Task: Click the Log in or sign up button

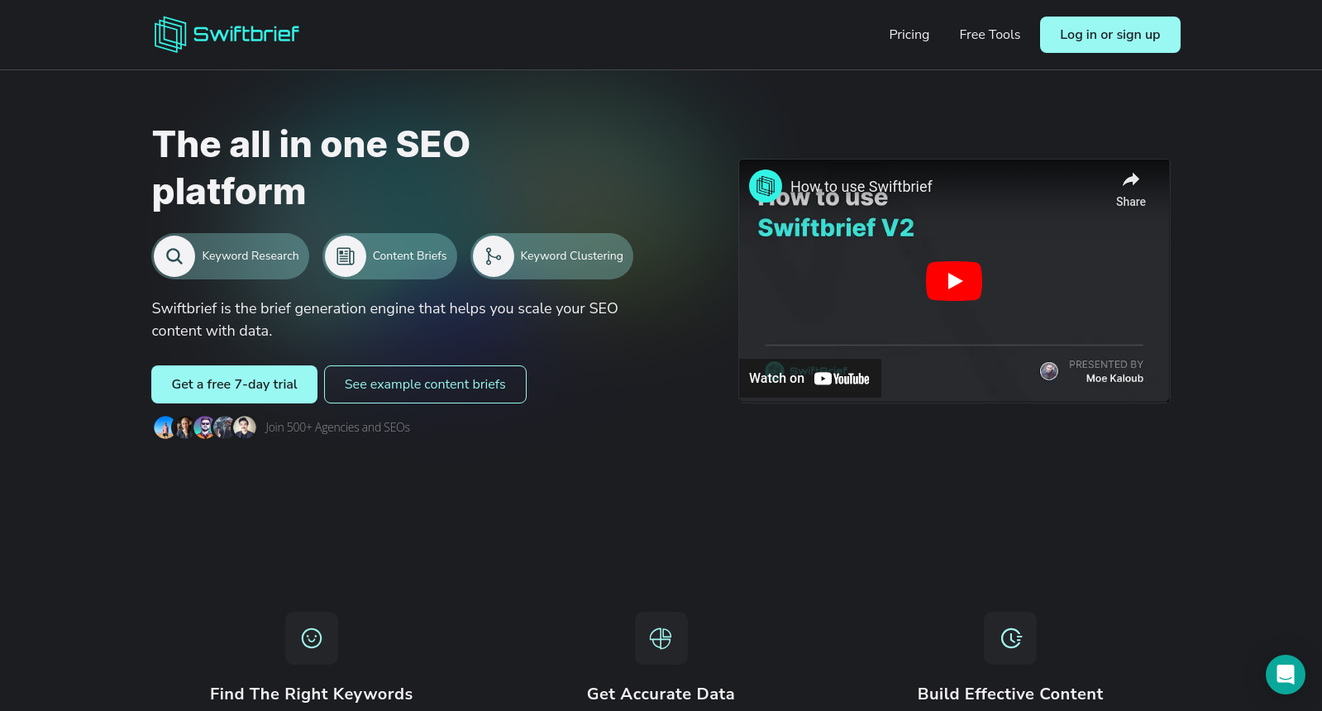Action: click(x=1110, y=35)
